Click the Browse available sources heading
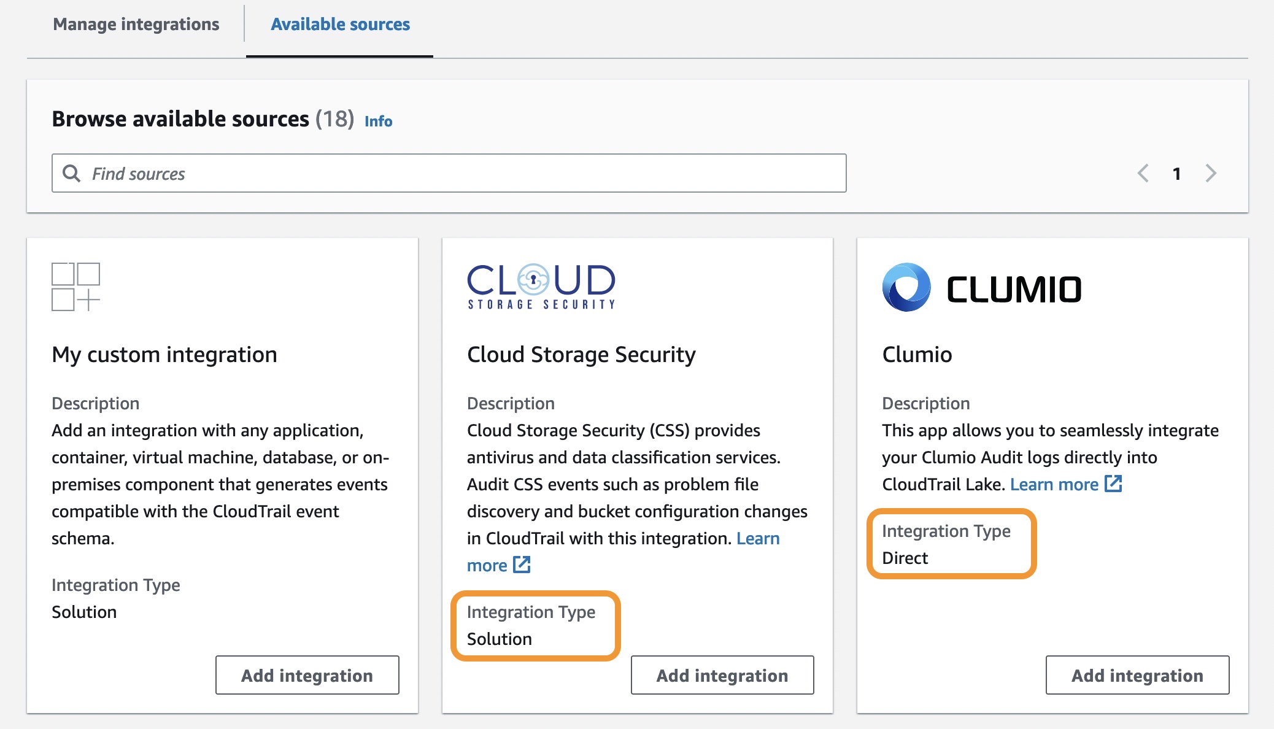1274x729 pixels. (180, 119)
